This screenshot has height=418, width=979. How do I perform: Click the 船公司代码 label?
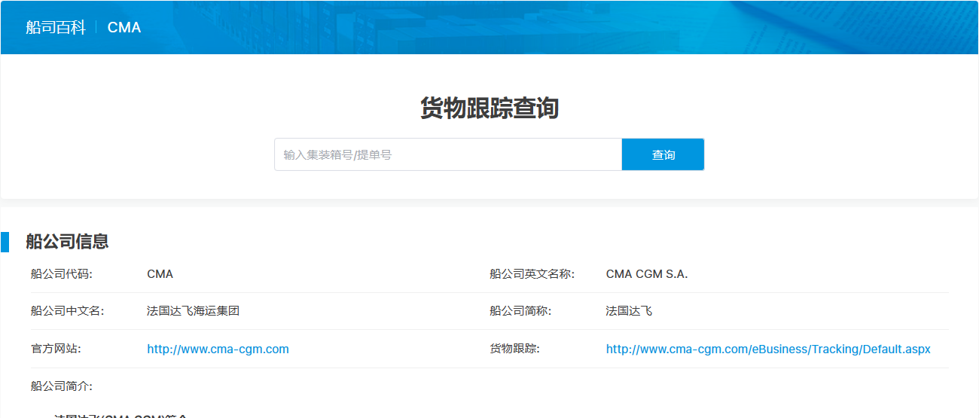click(x=62, y=274)
